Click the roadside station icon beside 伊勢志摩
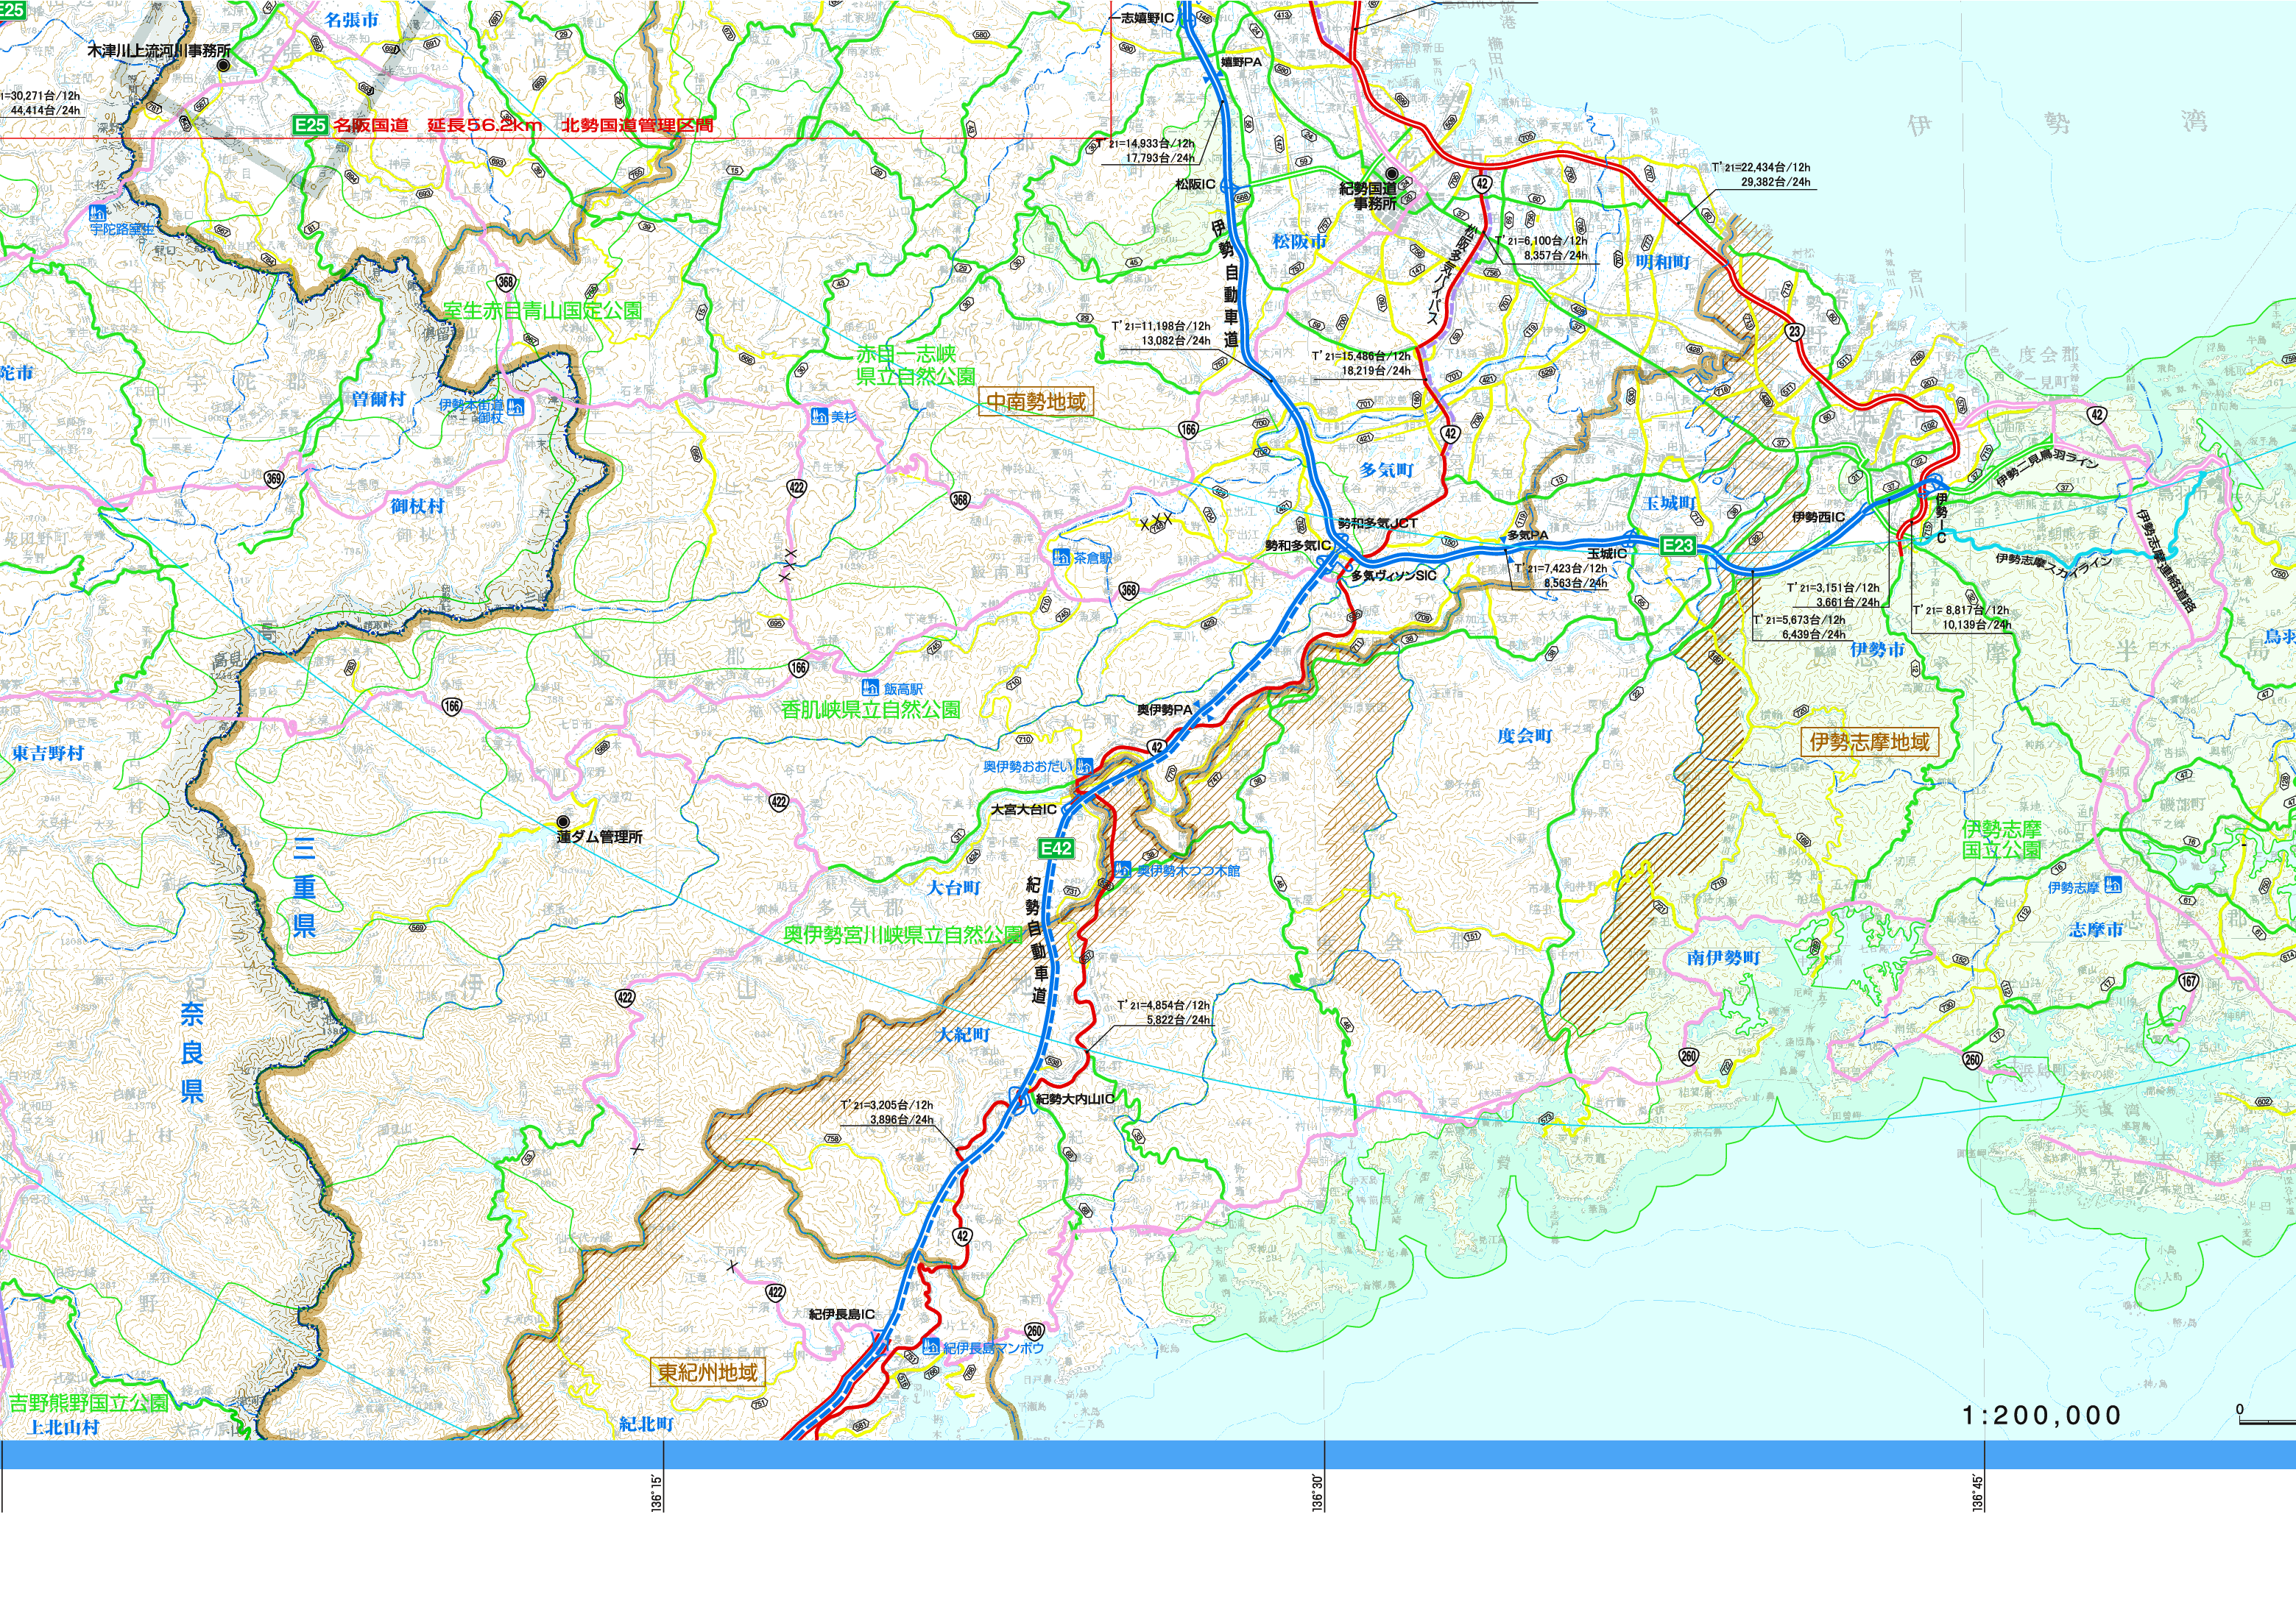The height and width of the screenshot is (1623, 2296). (x=2113, y=884)
